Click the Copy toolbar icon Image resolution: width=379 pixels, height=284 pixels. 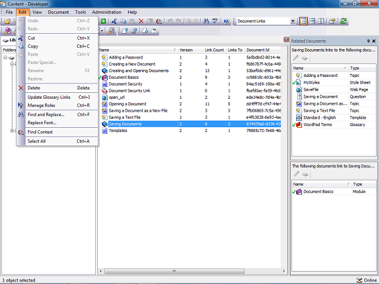point(123,21)
